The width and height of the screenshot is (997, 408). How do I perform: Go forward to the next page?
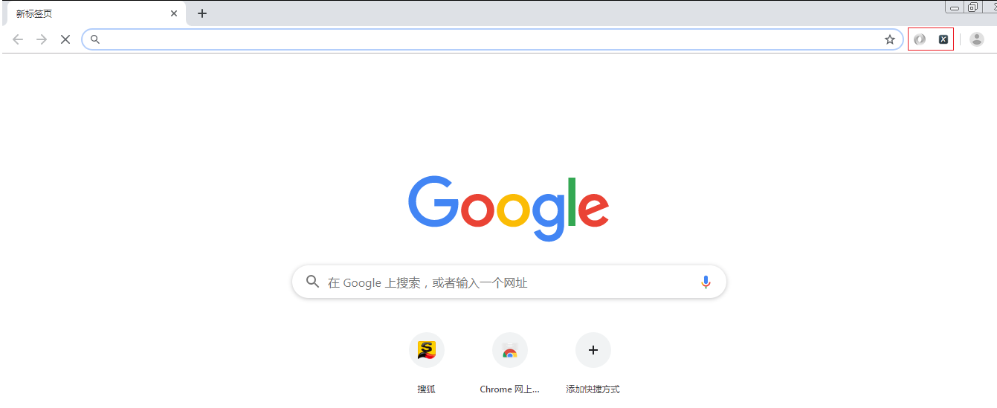[42, 39]
